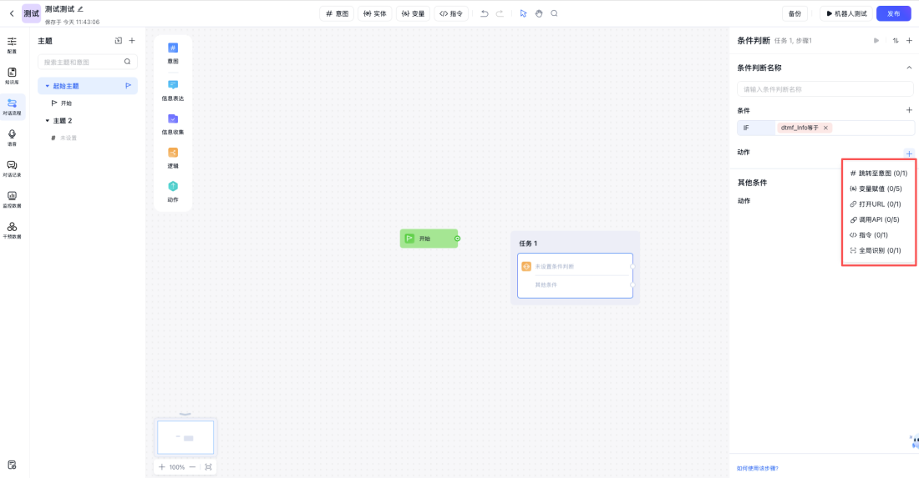The height and width of the screenshot is (478, 919).
Task: Add step with plus in panel header
Action: coord(909,40)
